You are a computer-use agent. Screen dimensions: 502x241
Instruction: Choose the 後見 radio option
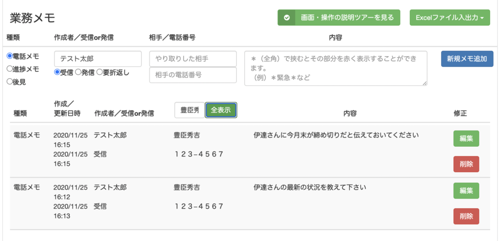click(9, 82)
